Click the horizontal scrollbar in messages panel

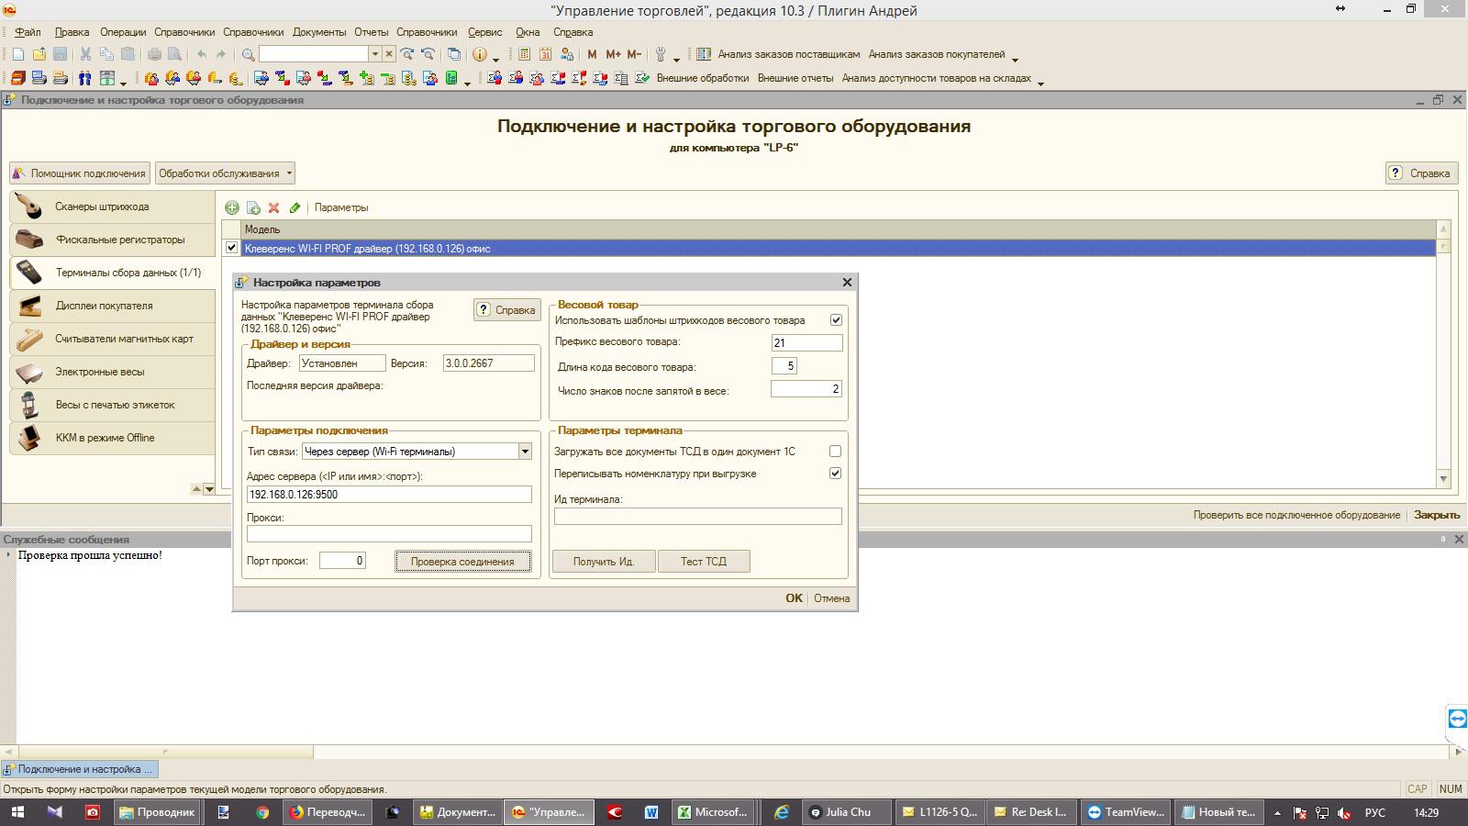tap(165, 752)
